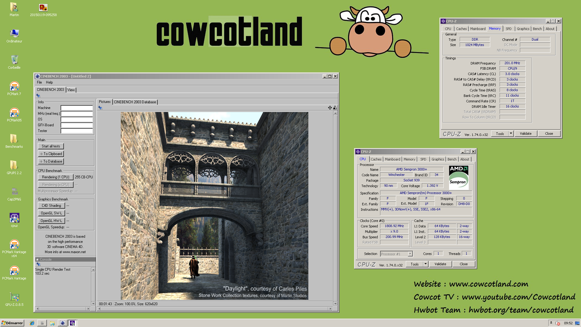Click the rendered Daylight picture
Screen dimensions: 581x327
pyautogui.click(x=215, y=206)
